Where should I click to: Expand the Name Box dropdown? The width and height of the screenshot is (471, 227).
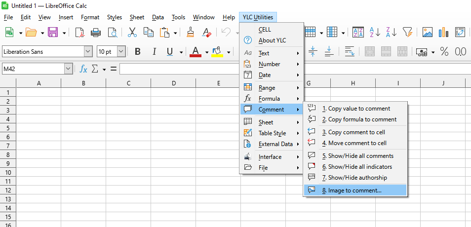[68, 69]
